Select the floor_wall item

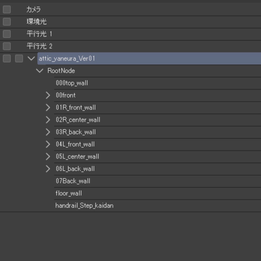(x=69, y=193)
